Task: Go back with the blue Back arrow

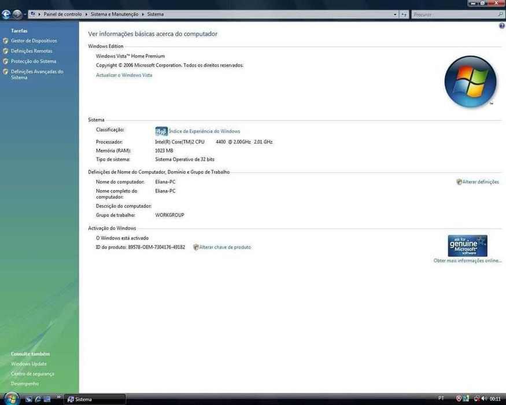Action: pyautogui.click(x=6, y=14)
